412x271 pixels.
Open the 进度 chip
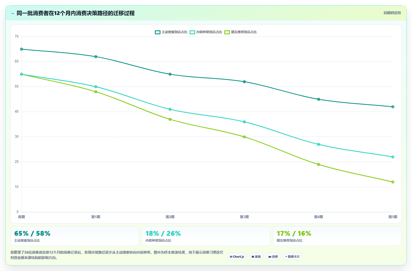(273, 257)
